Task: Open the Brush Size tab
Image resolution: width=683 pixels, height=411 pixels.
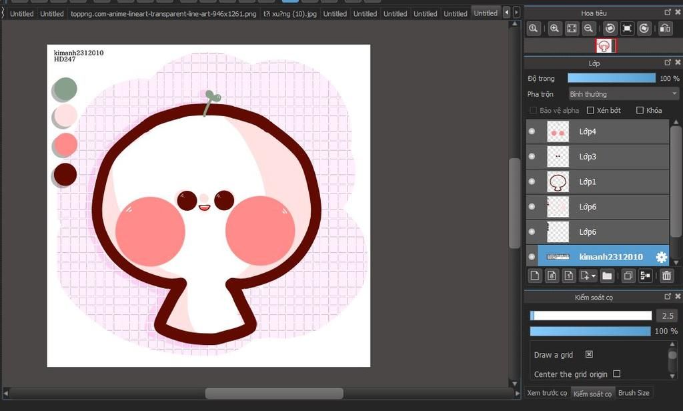Action: (634, 393)
